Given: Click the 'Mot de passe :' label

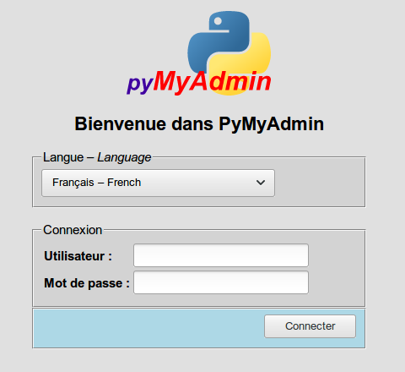Looking at the screenshot, I should click(87, 283).
